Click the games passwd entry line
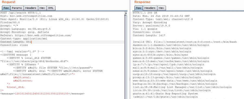The width and height of the screenshot is (244, 99). [171, 58]
